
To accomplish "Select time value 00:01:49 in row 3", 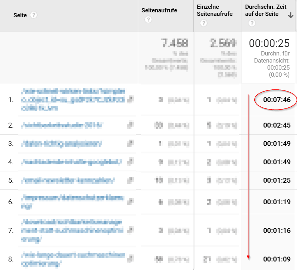I will tap(277, 143).
